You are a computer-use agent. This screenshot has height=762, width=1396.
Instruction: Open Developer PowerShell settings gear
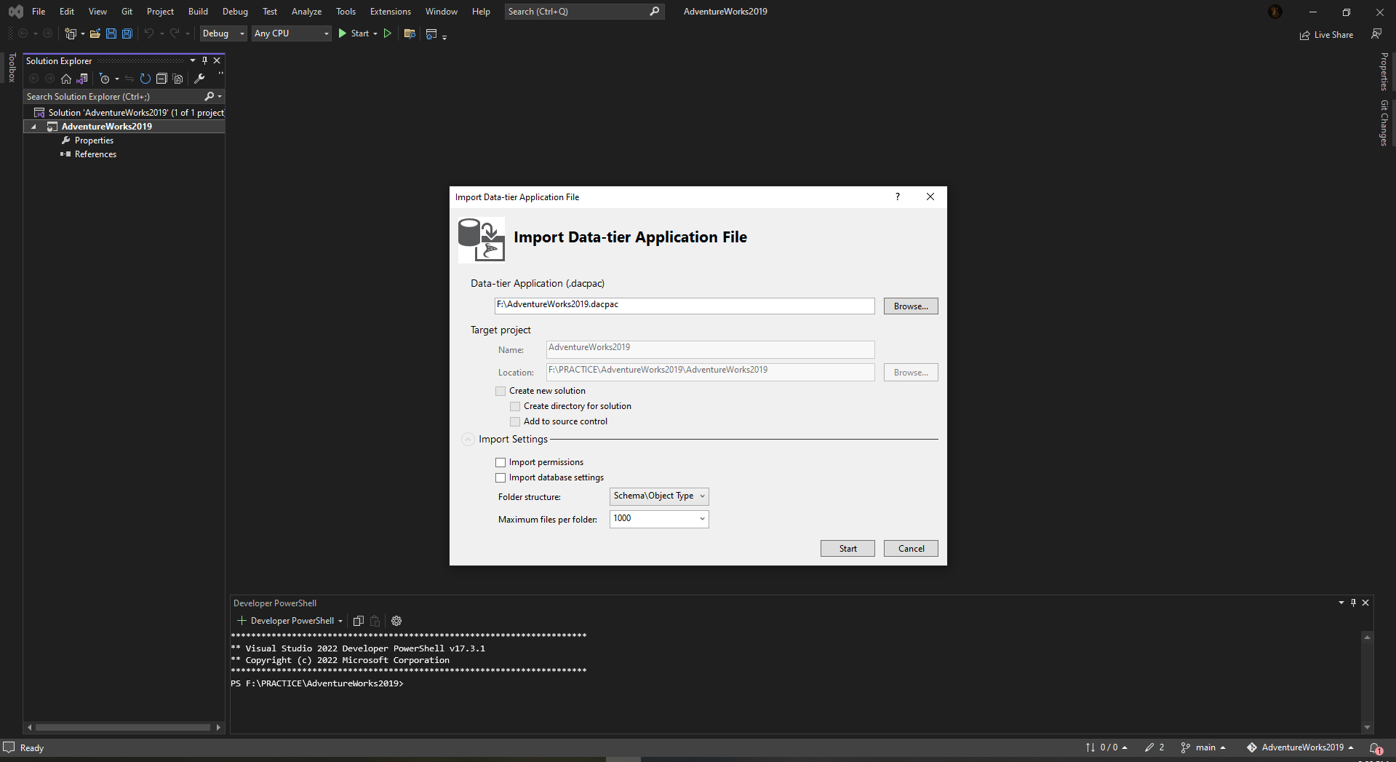pos(396,620)
